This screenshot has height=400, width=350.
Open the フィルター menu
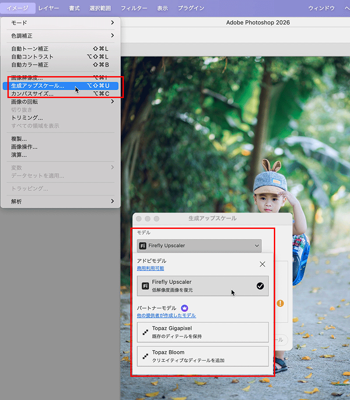(x=134, y=8)
